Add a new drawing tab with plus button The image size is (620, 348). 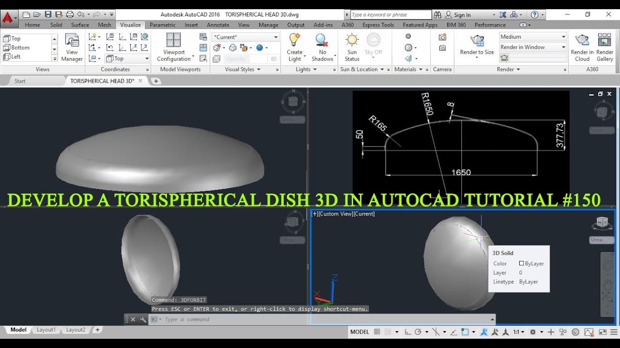pyautogui.click(x=156, y=81)
